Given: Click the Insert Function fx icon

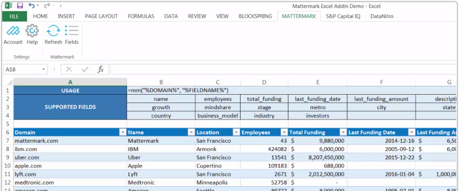Looking at the screenshot, I should coord(100,69).
